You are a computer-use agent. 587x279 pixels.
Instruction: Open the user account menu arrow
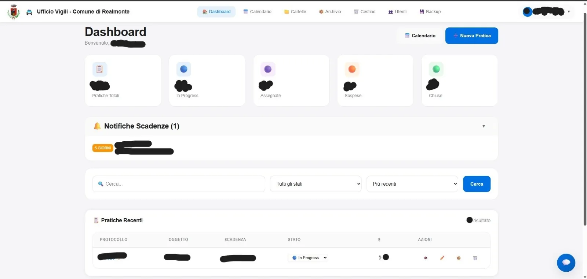569,12
